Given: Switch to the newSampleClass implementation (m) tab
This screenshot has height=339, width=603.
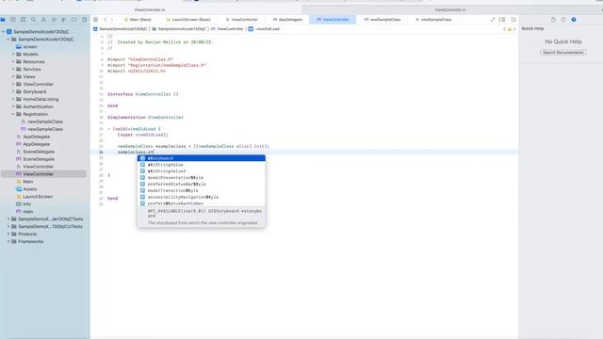Looking at the screenshot, I should click(383, 19).
